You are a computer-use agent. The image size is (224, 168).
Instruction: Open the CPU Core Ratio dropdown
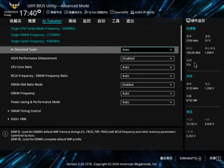pyautogui.click(x=147, y=67)
